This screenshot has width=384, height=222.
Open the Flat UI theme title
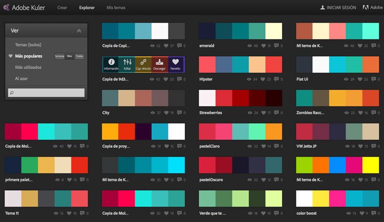coord(302,79)
